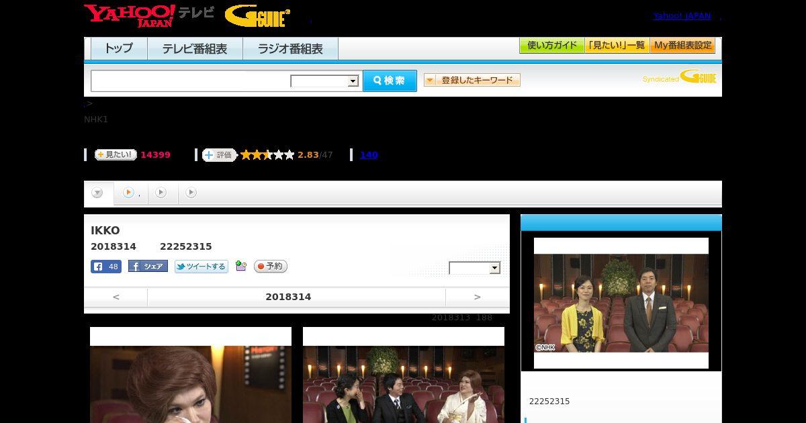
Task: Click the Facebook シェア button
Action: point(148,267)
